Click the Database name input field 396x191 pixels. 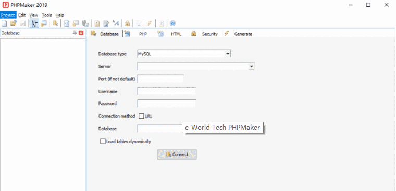159,129
